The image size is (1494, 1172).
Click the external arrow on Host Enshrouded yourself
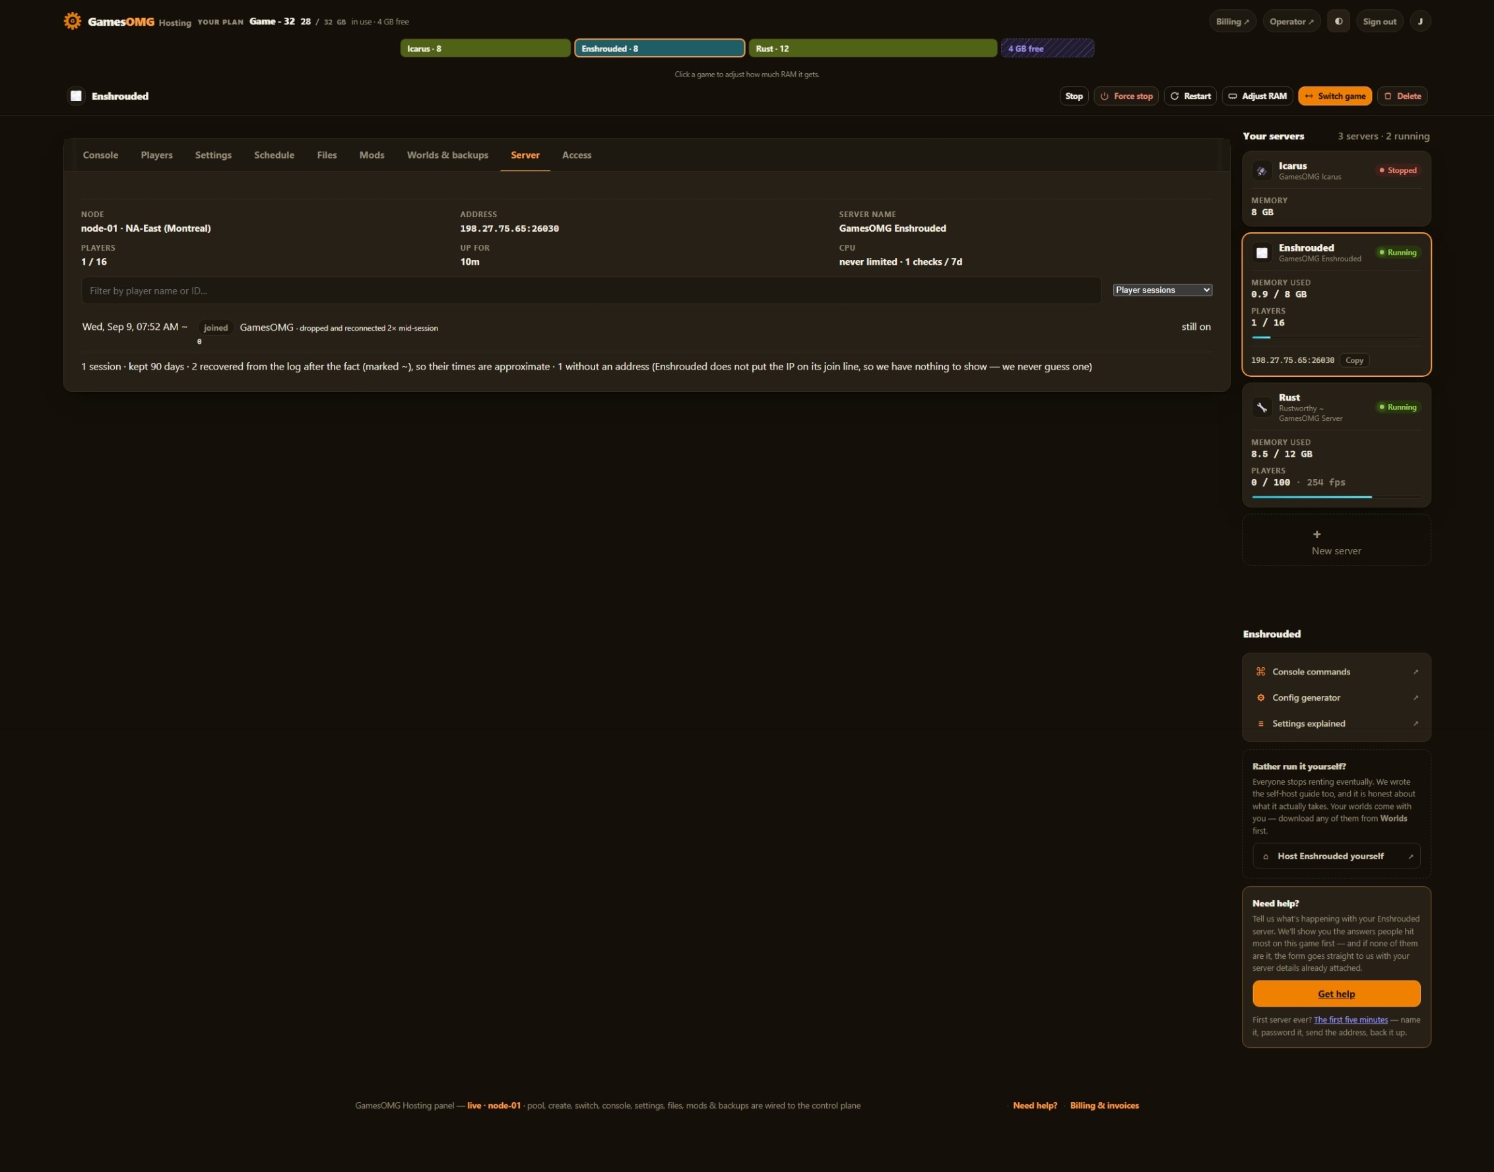(1410, 857)
